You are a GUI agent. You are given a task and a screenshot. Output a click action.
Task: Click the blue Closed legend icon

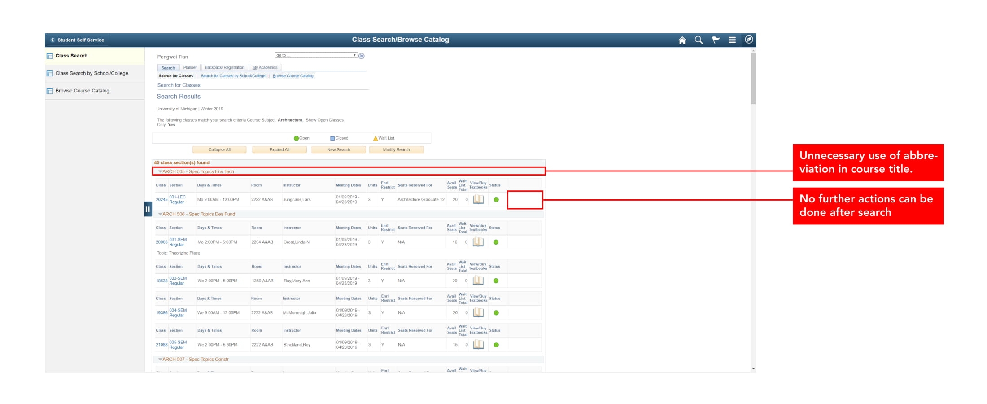(x=332, y=138)
